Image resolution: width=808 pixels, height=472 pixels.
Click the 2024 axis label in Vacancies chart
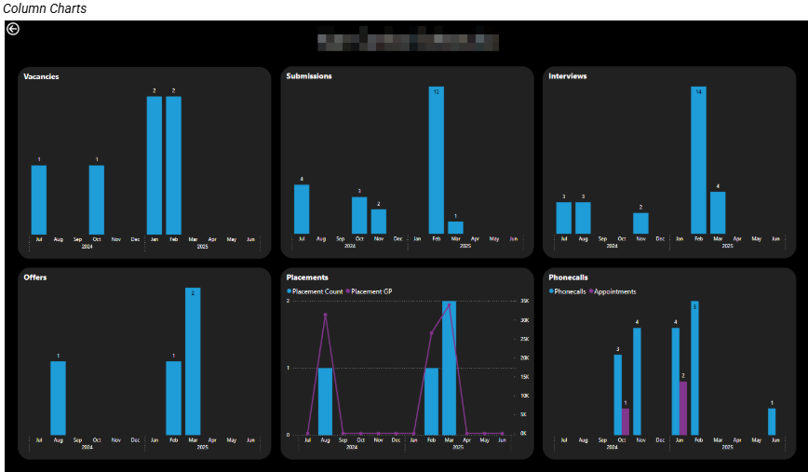88,247
